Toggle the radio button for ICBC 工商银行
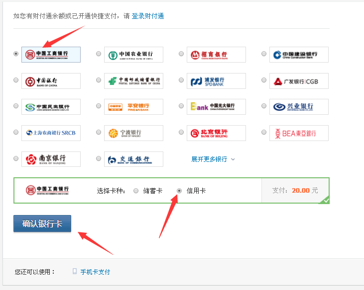The width and height of the screenshot is (364, 290). pyautogui.click(x=16, y=54)
